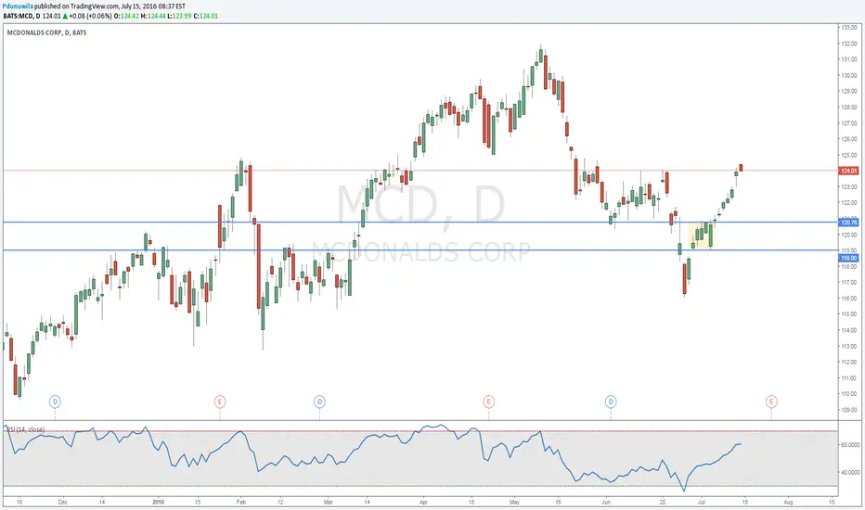Click the red 124.01 price label

(x=848, y=171)
